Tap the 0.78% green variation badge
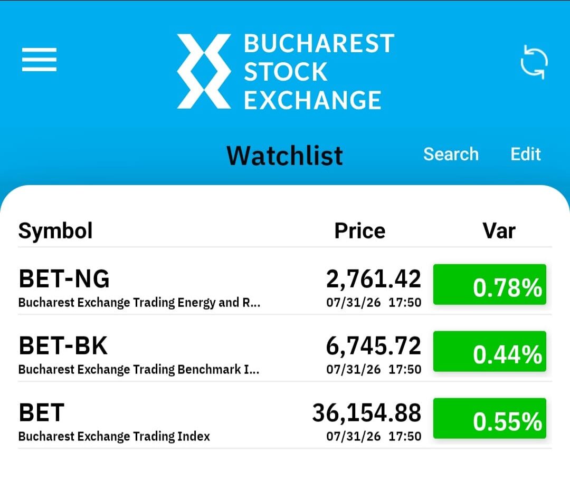 pos(490,284)
